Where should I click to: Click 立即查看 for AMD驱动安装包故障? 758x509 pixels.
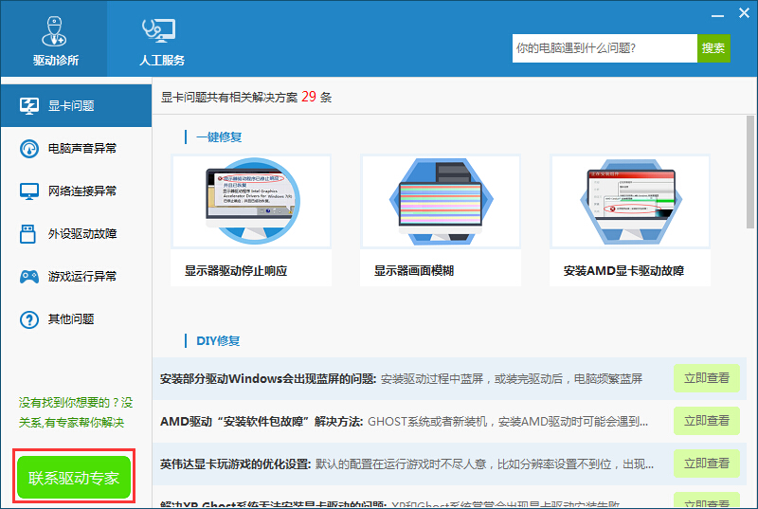point(706,421)
